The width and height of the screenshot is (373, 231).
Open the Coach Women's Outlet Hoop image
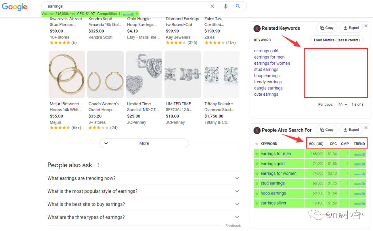click(x=105, y=74)
